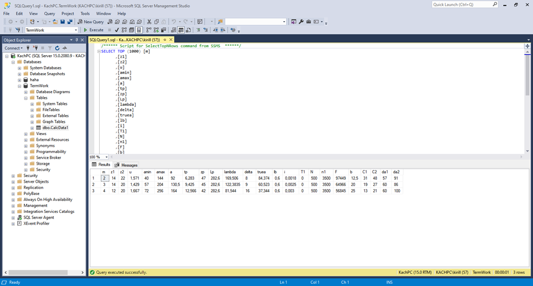
Task: Uncomment selected lines icon
Action: pos(205,30)
